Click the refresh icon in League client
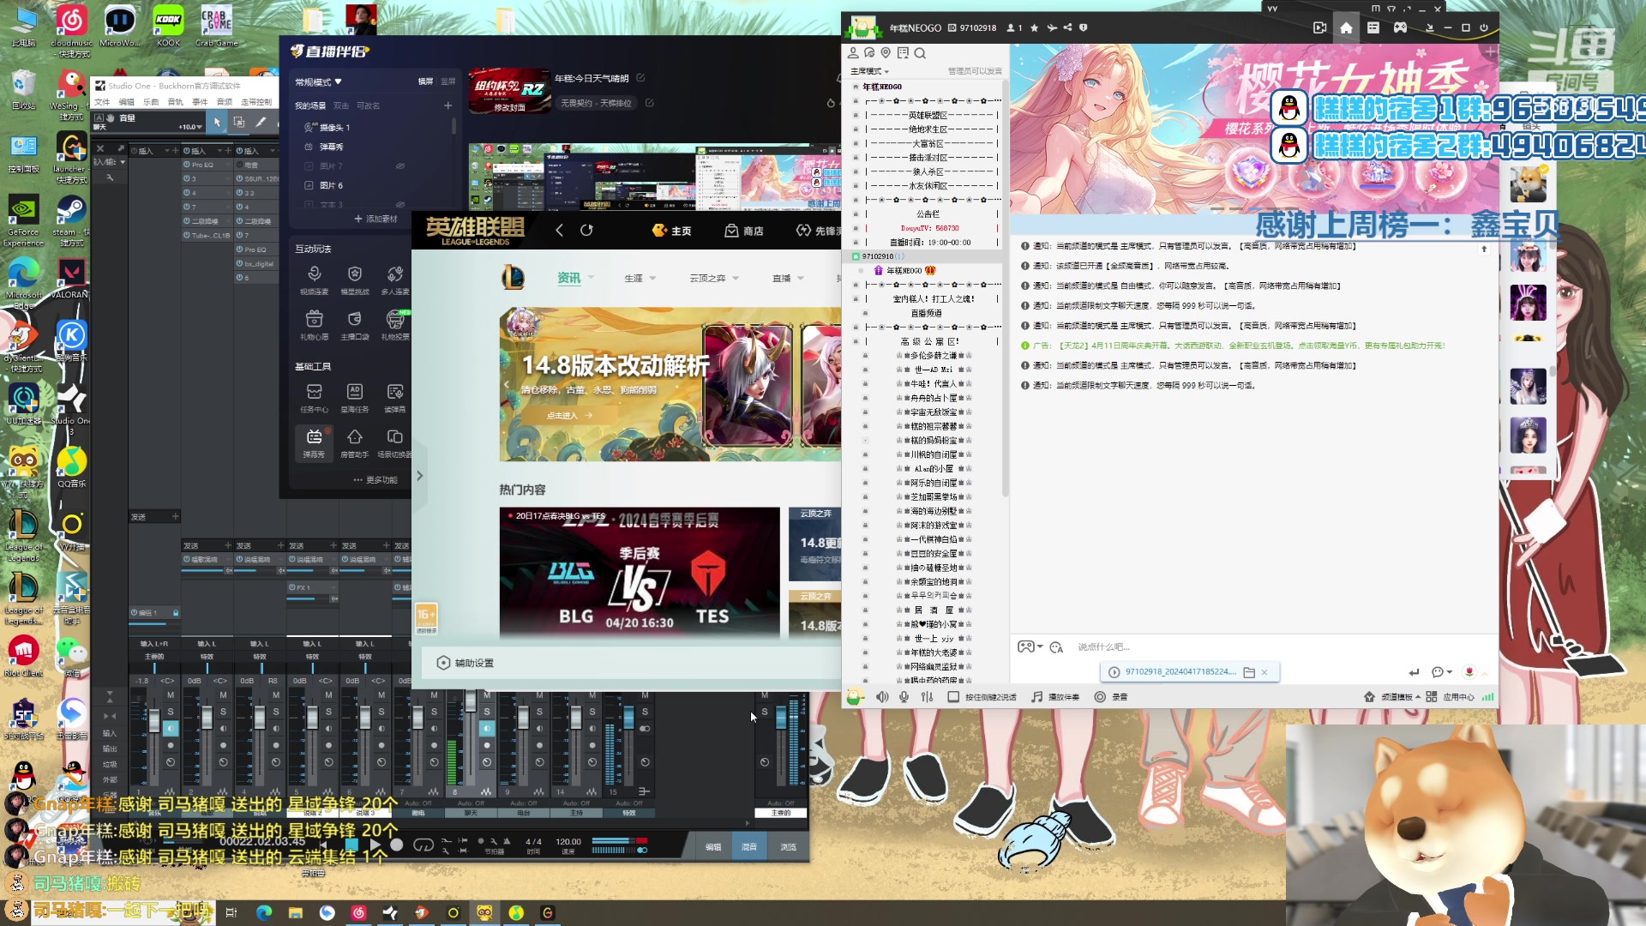This screenshot has height=926, width=1646. [x=586, y=230]
